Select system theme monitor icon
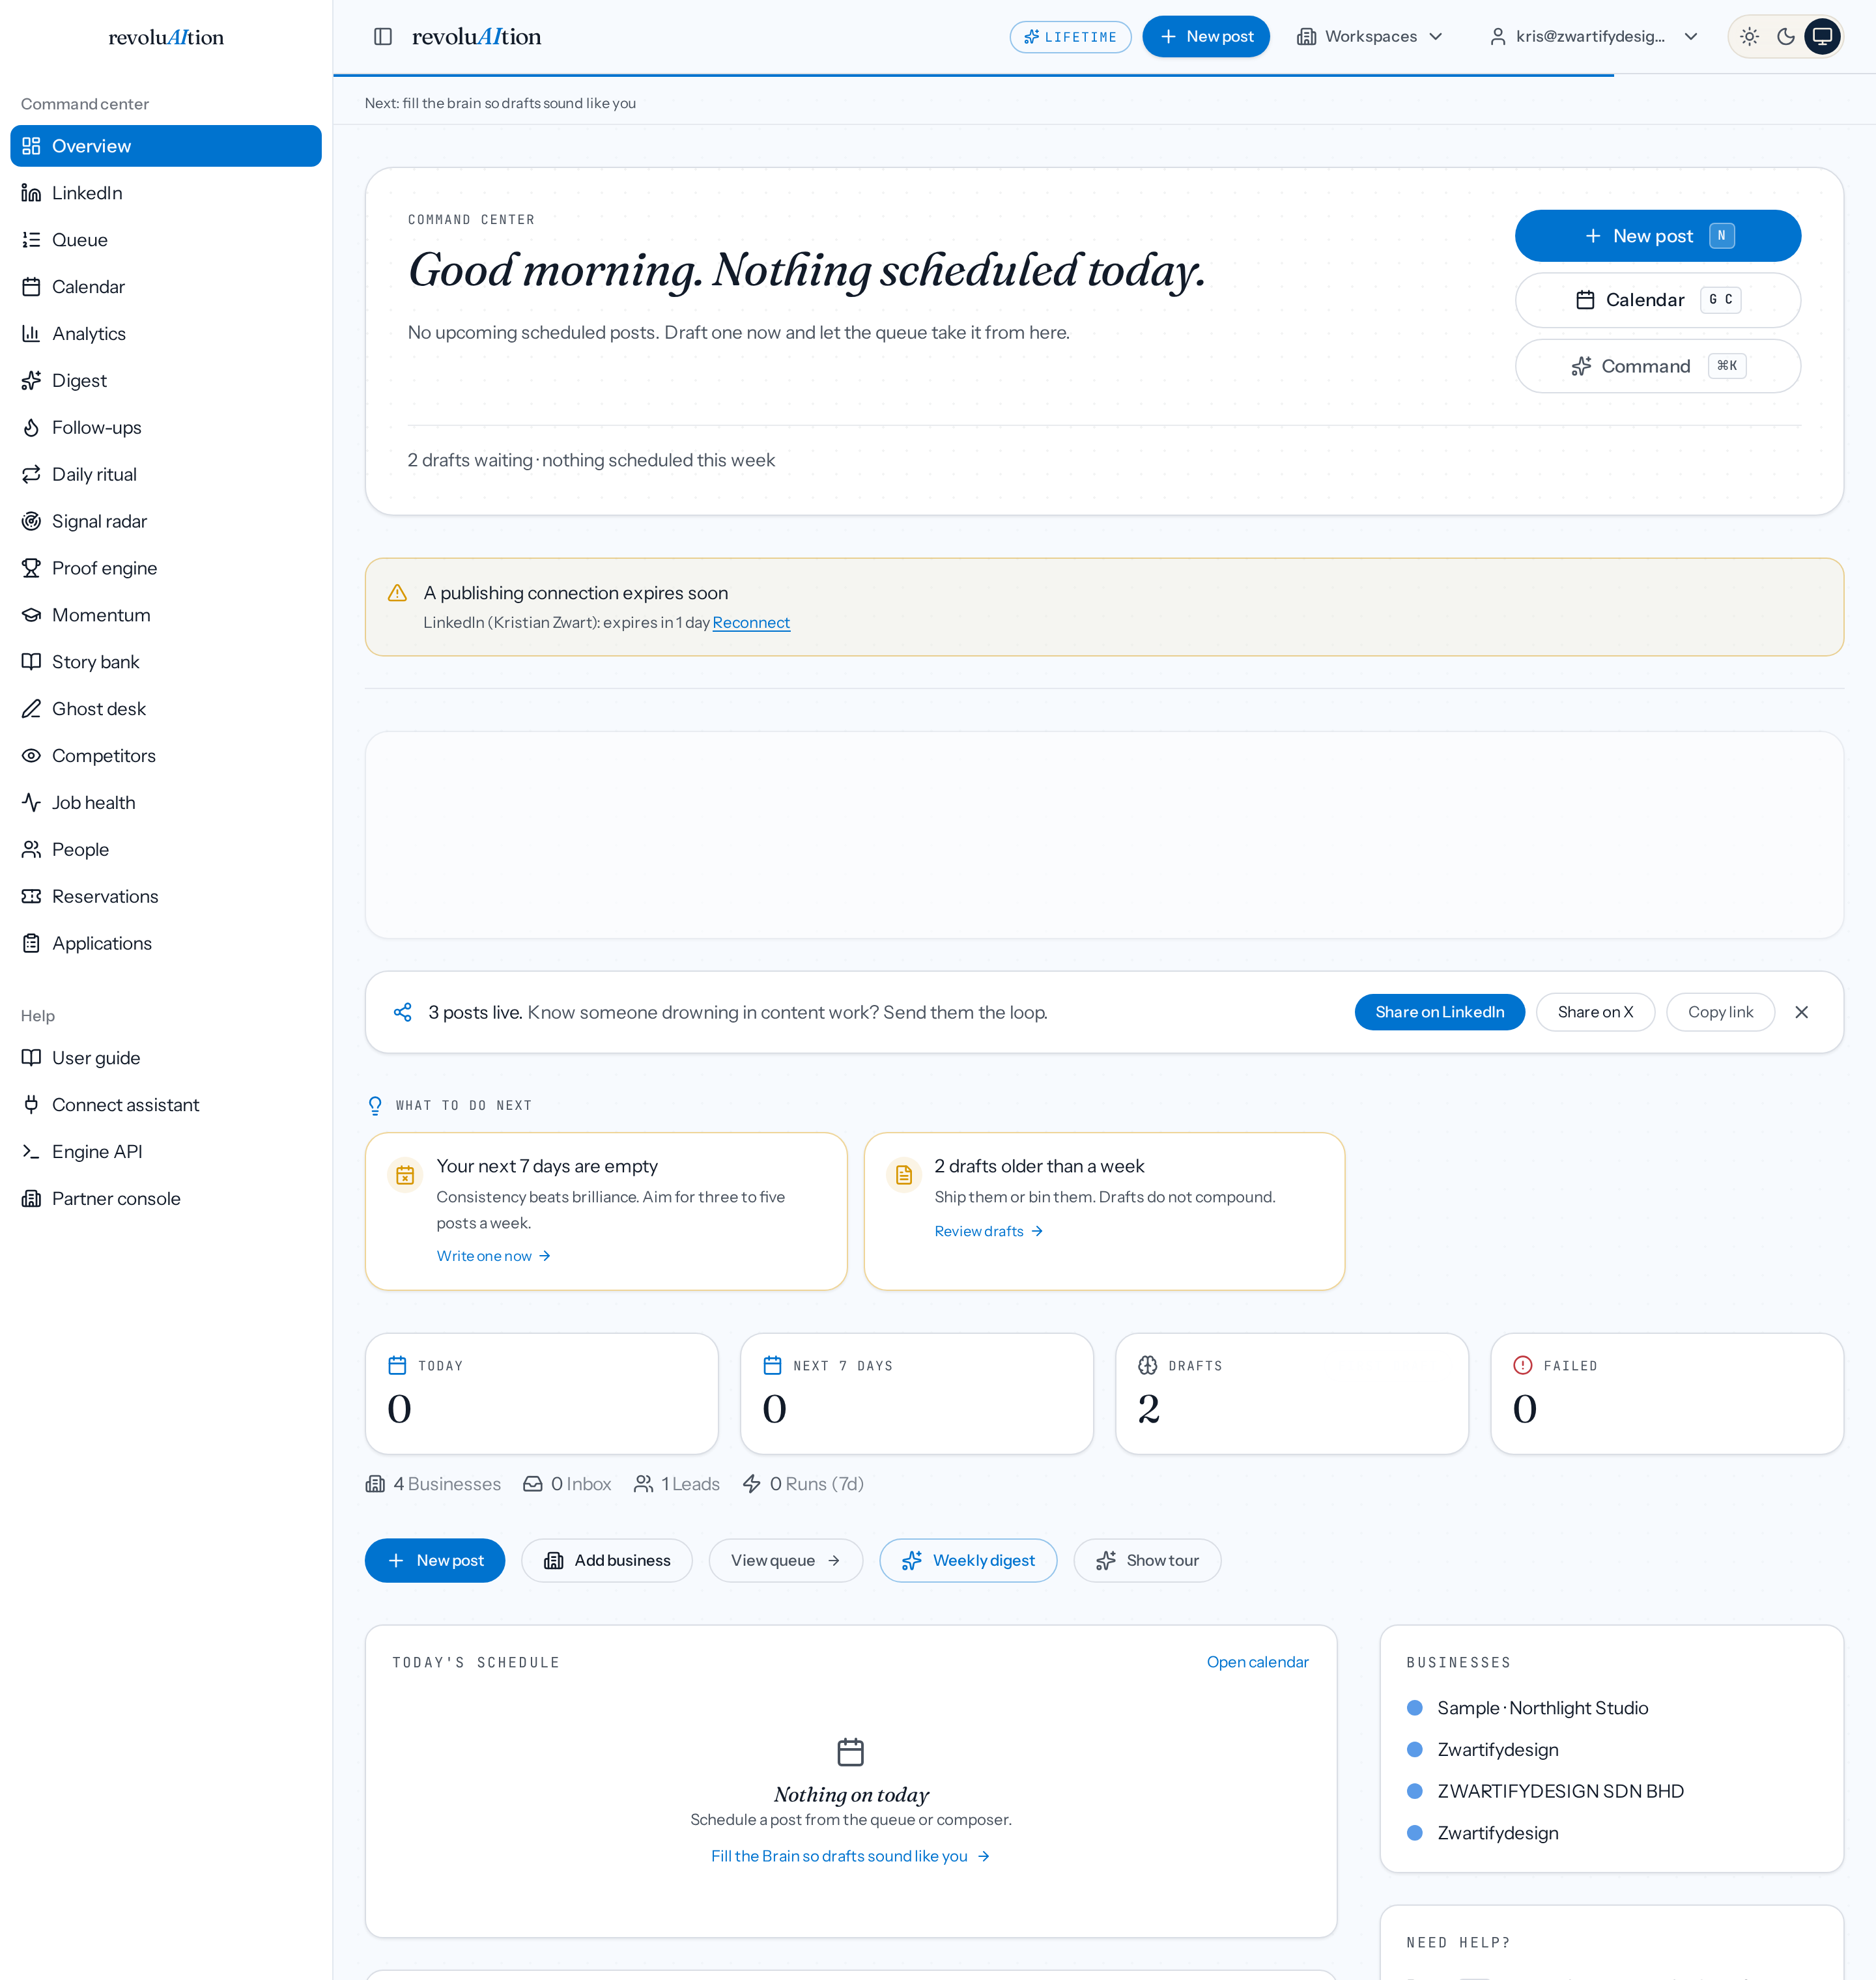Screen dimensions: 1876x1980 1822,37
